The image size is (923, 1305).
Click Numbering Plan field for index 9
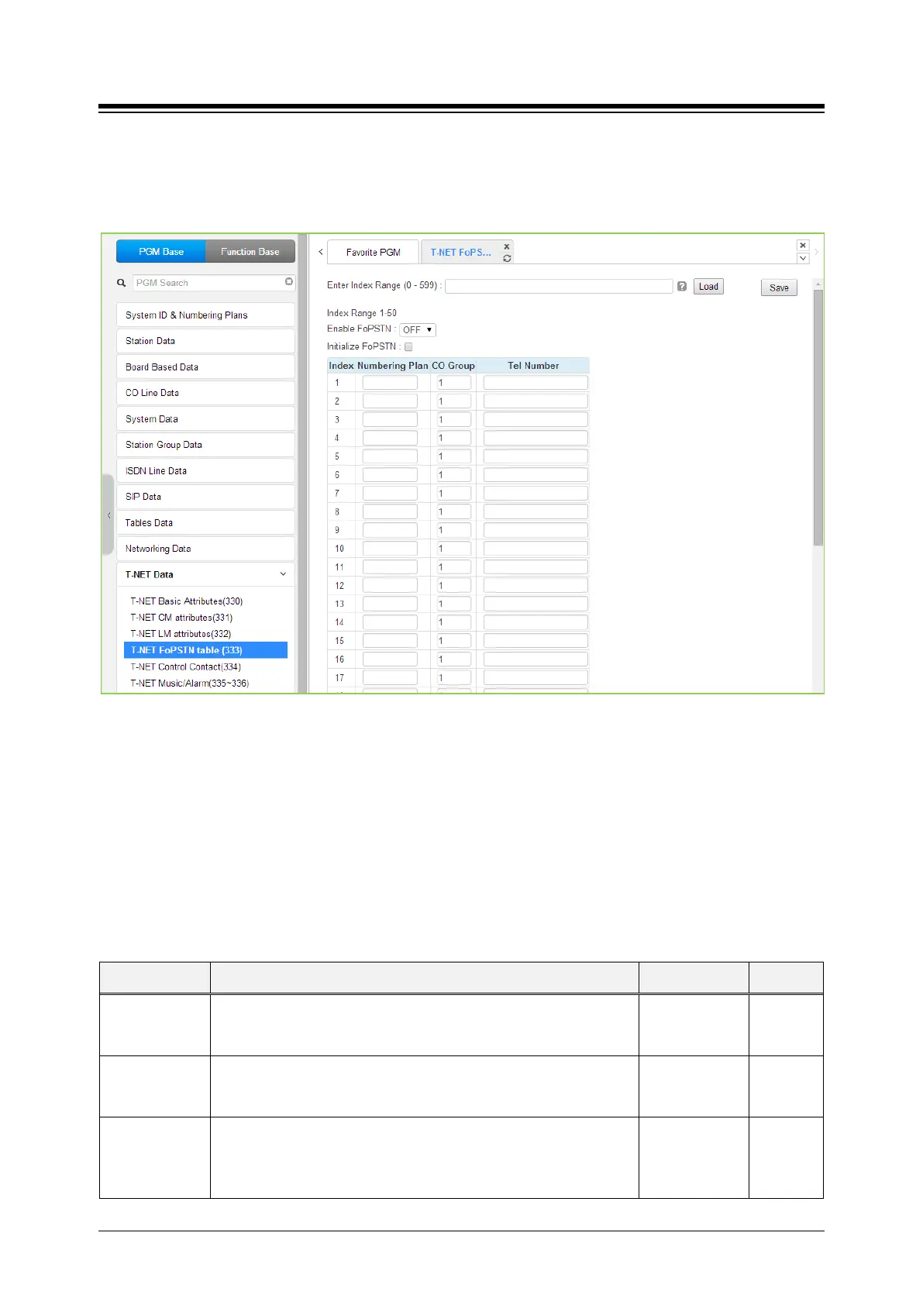[390, 530]
